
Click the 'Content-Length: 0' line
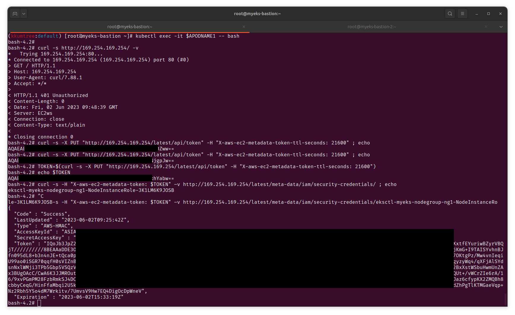coord(36,101)
